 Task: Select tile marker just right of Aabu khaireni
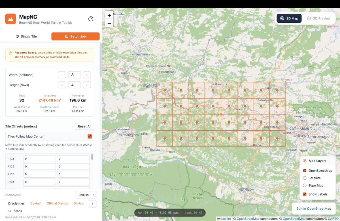(x=165, y=90)
